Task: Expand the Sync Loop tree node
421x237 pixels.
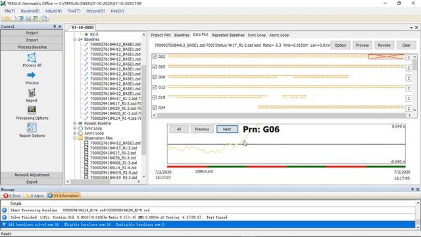Action: (x=74, y=128)
